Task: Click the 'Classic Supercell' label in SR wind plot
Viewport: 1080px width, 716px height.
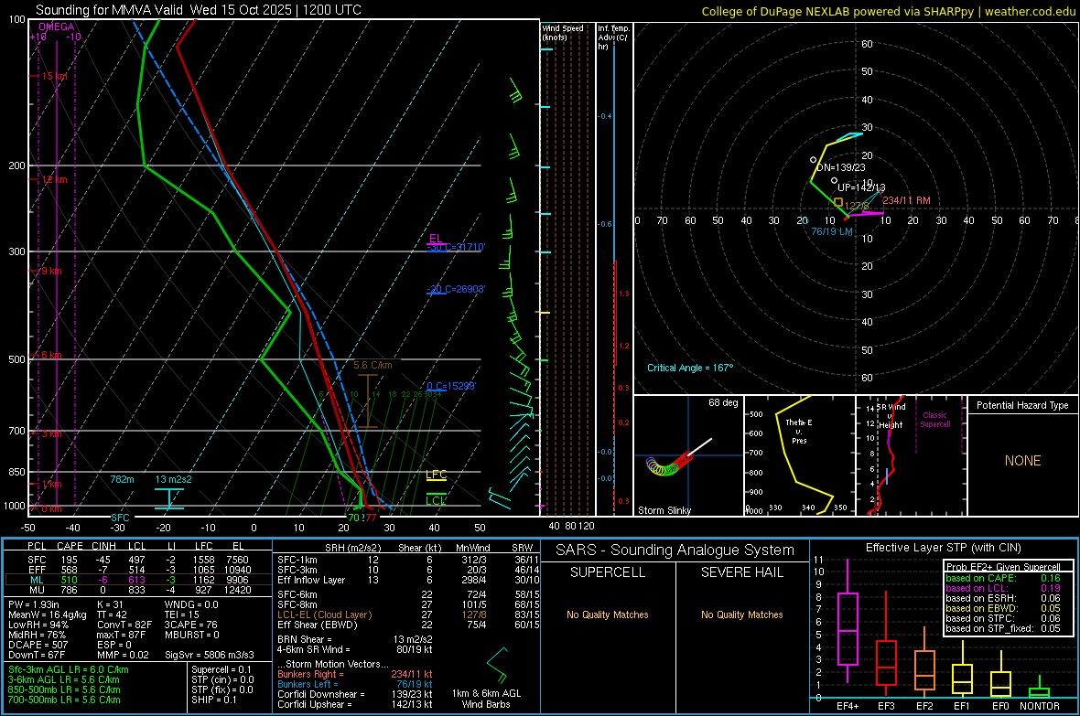Action: pos(935,420)
